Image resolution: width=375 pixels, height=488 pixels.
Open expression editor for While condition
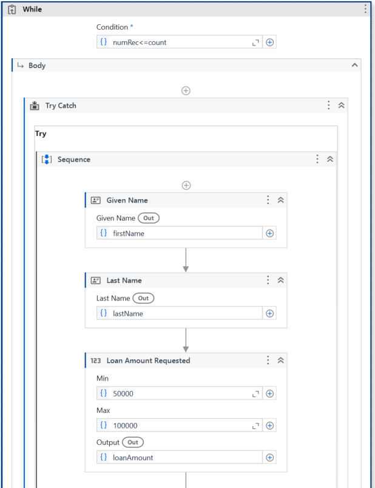pyautogui.click(x=255, y=42)
